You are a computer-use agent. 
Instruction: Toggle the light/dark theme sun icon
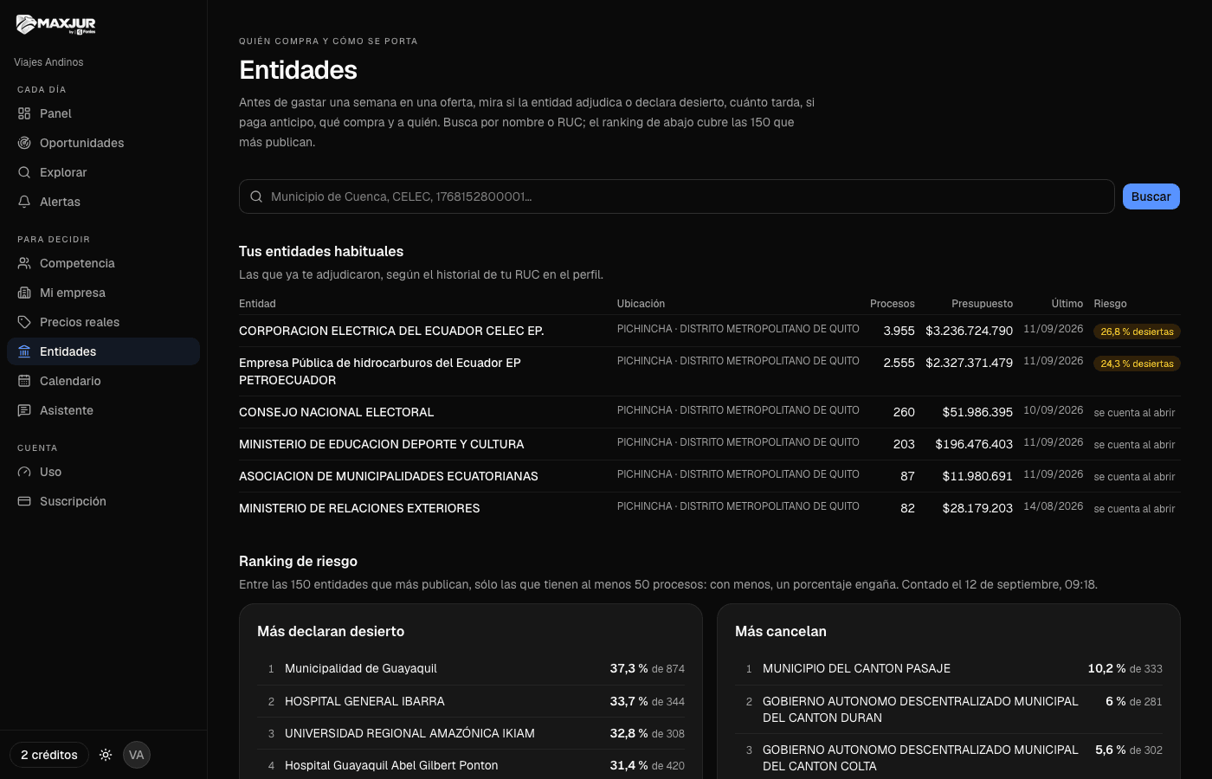[106, 755]
